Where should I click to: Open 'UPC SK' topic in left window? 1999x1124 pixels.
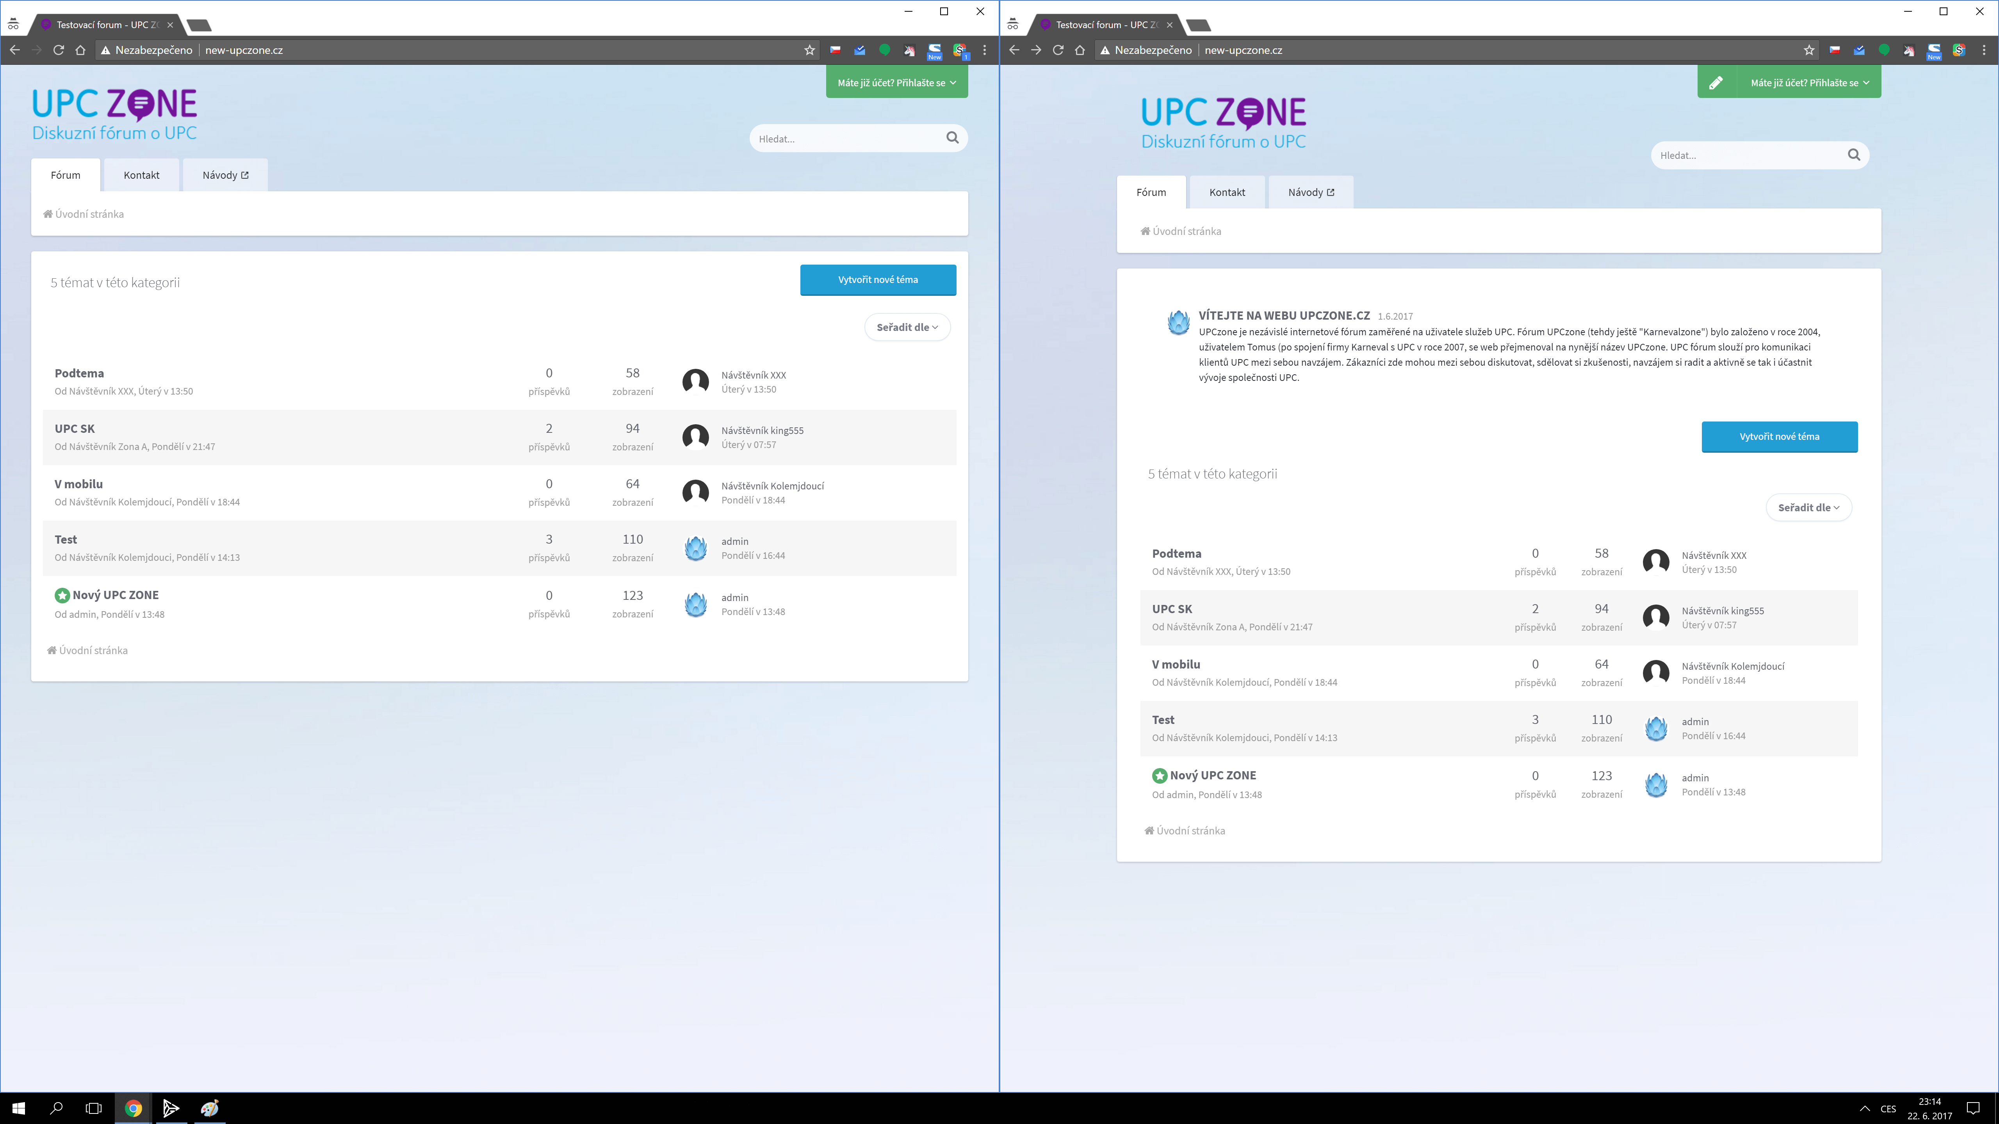(75, 428)
